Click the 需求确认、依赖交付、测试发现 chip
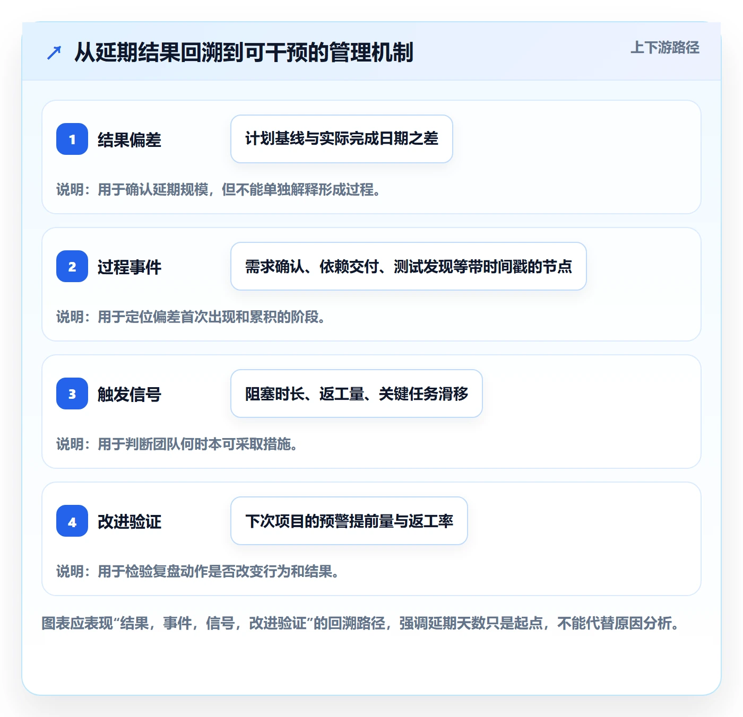Image resolution: width=743 pixels, height=717 pixels. click(409, 266)
